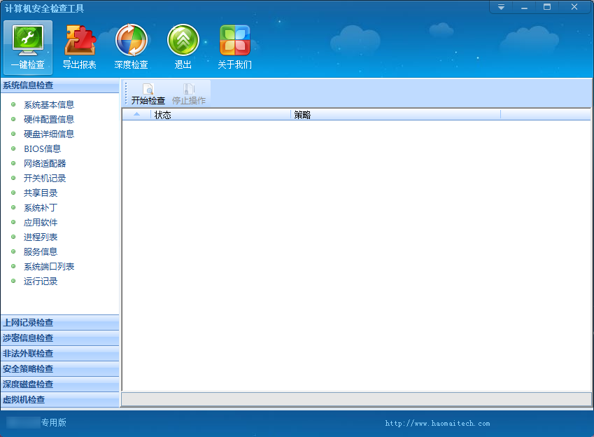The width and height of the screenshot is (594, 437).
Task: Start 深度检查 deep check from toolbar
Action: point(131,47)
